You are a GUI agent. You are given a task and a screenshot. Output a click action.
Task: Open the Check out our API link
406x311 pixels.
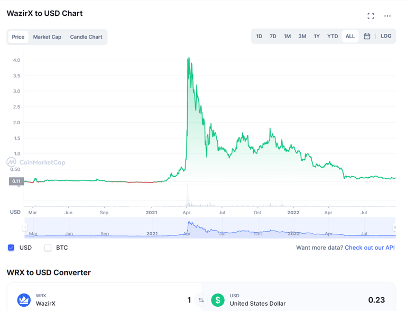point(370,248)
